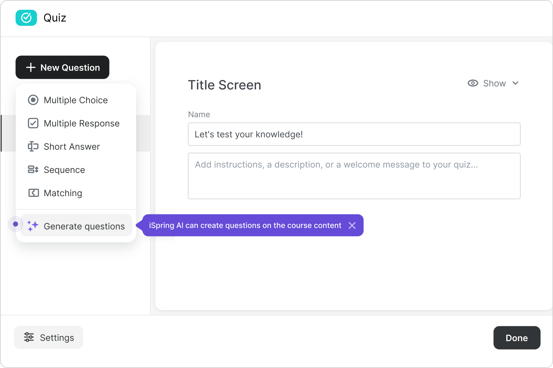
Task: Click the Multiple Response checkbox icon
Action: (33, 123)
